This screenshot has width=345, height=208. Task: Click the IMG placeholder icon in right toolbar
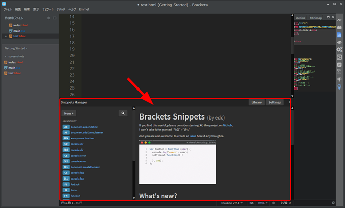[339, 72]
